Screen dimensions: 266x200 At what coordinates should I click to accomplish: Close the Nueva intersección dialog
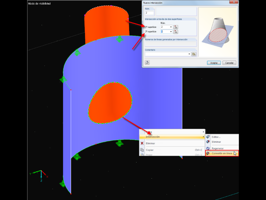234,2
